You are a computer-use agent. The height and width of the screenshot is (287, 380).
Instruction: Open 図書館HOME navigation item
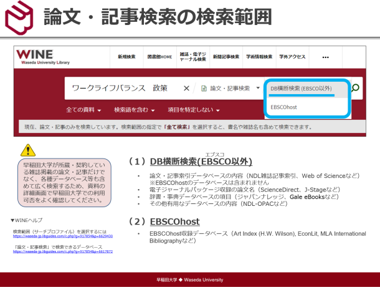click(x=159, y=57)
